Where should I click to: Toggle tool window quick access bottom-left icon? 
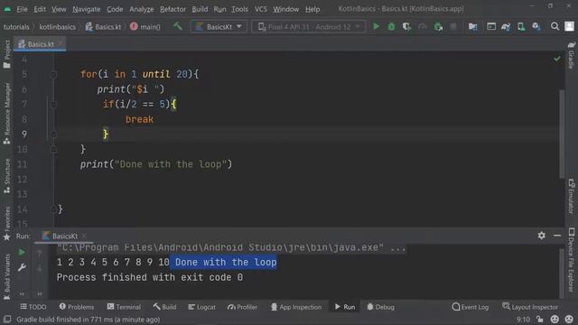coord(7,319)
